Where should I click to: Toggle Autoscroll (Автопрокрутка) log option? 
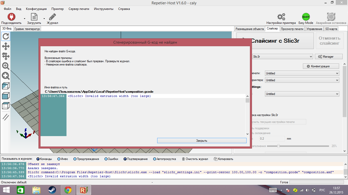click(165, 159)
